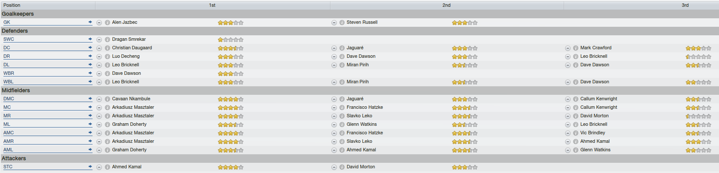This screenshot has width=719, height=173.
Task: Click the 2nd column header
Action: (446, 5)
